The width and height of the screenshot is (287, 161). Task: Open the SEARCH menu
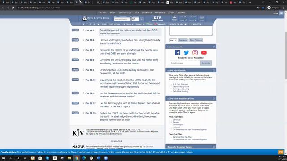click(x=103, y=13)
